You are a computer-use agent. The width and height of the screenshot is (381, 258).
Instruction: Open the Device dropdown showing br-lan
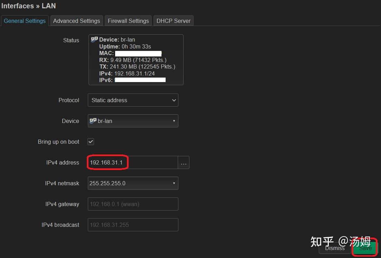point(133,121)
